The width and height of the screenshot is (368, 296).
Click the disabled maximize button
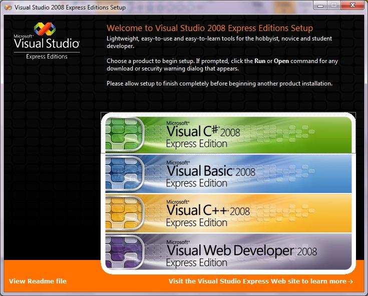334,5
